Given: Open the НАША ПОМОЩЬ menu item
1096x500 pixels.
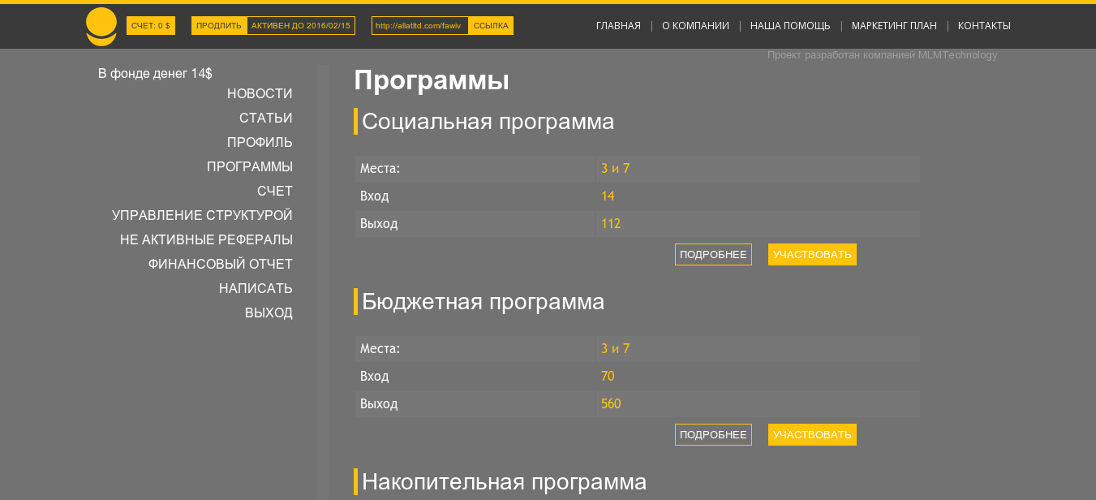Looking at the screenshot, I should click(x=790, y=26).
